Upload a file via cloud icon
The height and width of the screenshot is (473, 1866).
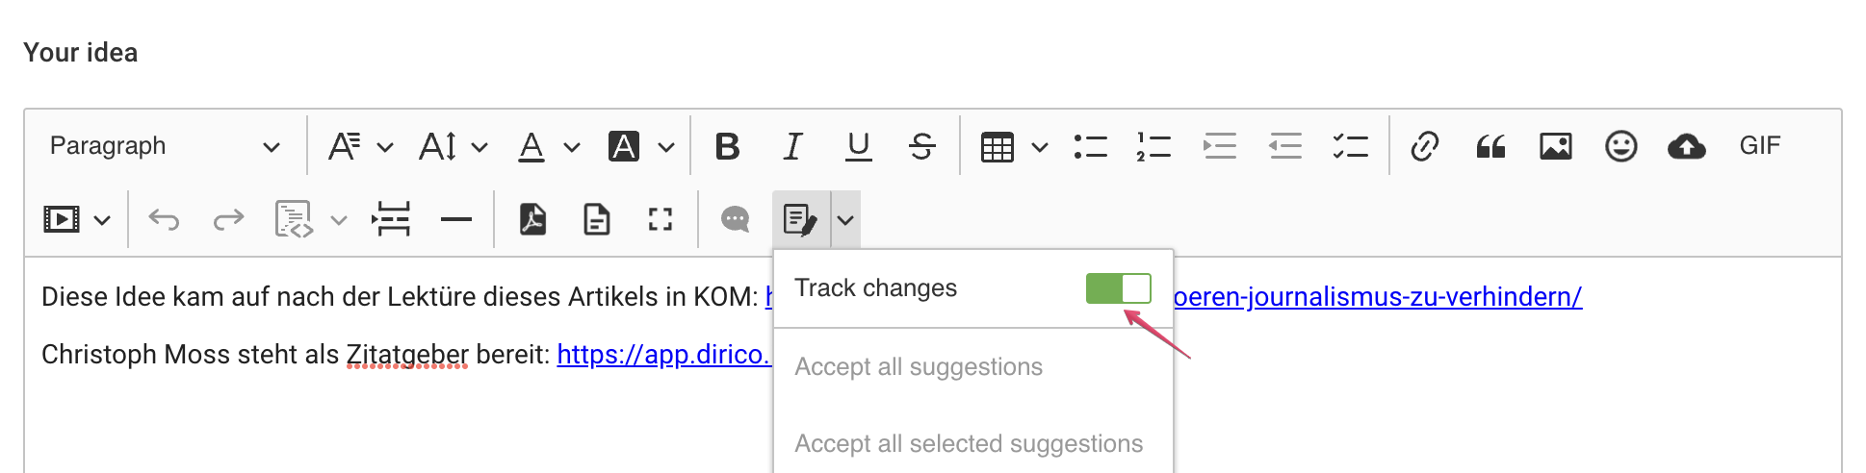(x=1687, y=146)
